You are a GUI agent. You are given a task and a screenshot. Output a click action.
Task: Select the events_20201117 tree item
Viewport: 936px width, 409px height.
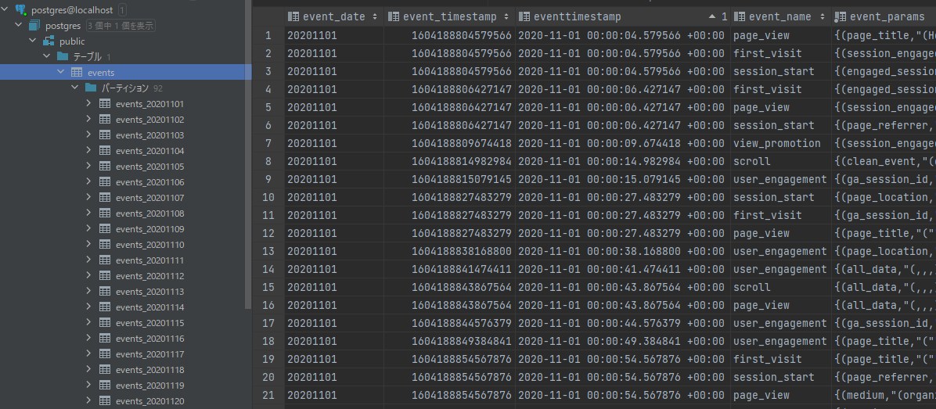[149, 354]
